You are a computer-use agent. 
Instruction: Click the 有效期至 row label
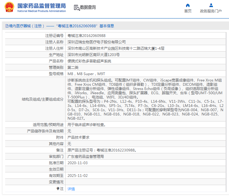pyautogui.click(x=56, y=176)
